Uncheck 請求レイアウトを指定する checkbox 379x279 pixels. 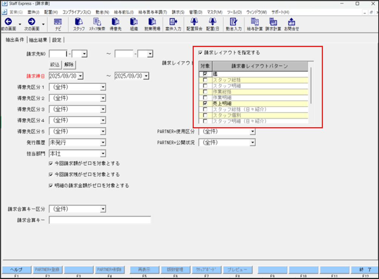pyautogui.click(x=200, y=53)
